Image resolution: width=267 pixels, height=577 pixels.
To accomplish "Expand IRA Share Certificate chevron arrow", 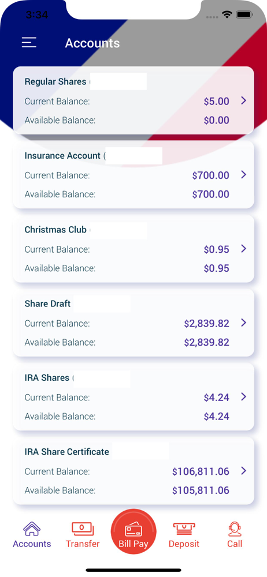I will pyautogui.click(x=243, y=471).
